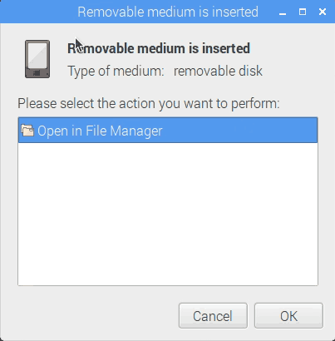Click the folder icon beside Open in File Manager

tap(27, 131)
